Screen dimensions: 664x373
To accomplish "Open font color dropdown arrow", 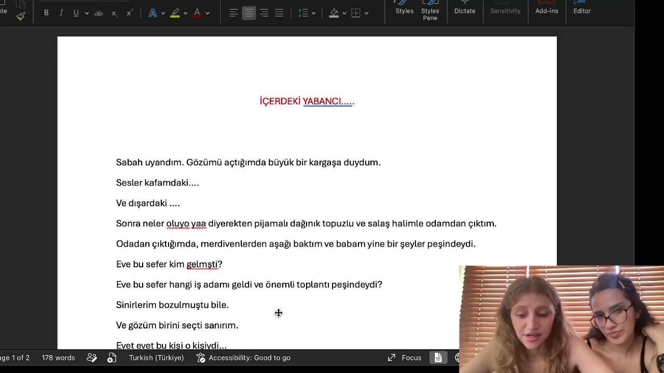I will point(208,13).
